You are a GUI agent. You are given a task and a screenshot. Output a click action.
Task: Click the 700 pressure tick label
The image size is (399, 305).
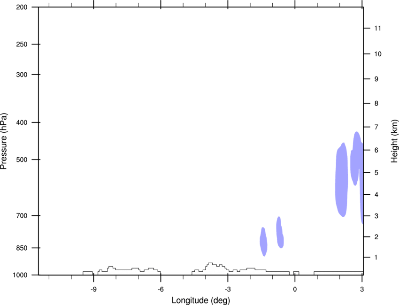click(x=22, y=215)
